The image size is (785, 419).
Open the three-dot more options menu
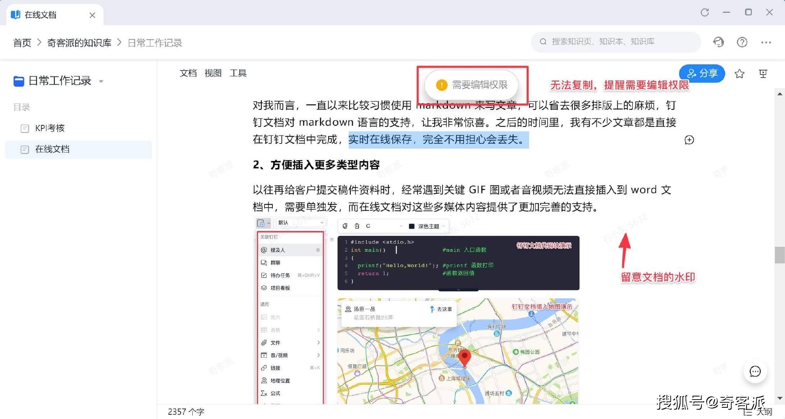[766, 42]
